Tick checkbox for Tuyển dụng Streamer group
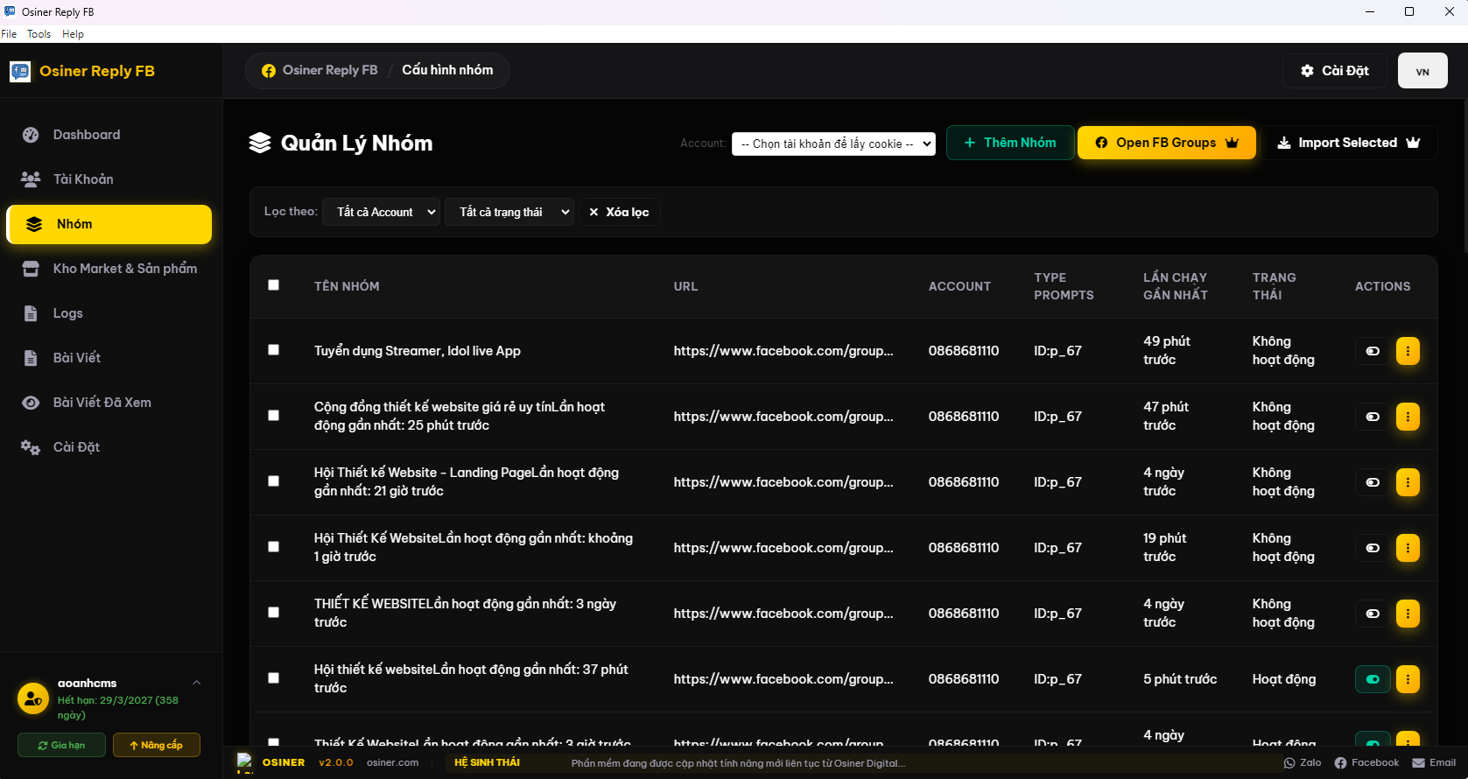Screen dimensions: 1468x779 click(x=274, y=350)
